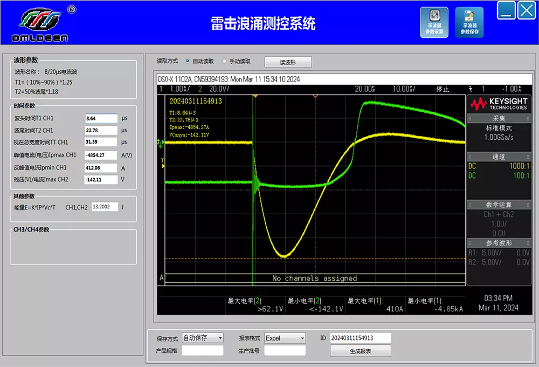Click channel 1 ground level marker
This screenshot has height=367, width=539.
160,142
